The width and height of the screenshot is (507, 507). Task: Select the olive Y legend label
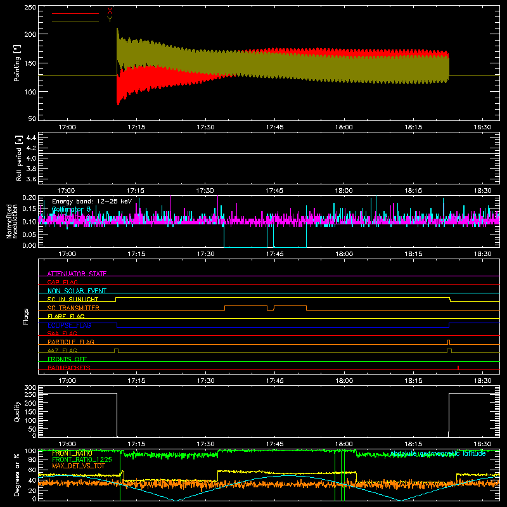(110, 20)
